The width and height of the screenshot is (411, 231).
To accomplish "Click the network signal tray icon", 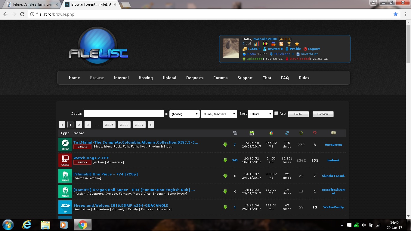I will tap(378, 225).
